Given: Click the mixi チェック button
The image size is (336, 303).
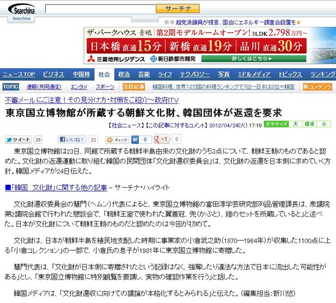Looking at the screenshot, I should (x=117, y=140).
